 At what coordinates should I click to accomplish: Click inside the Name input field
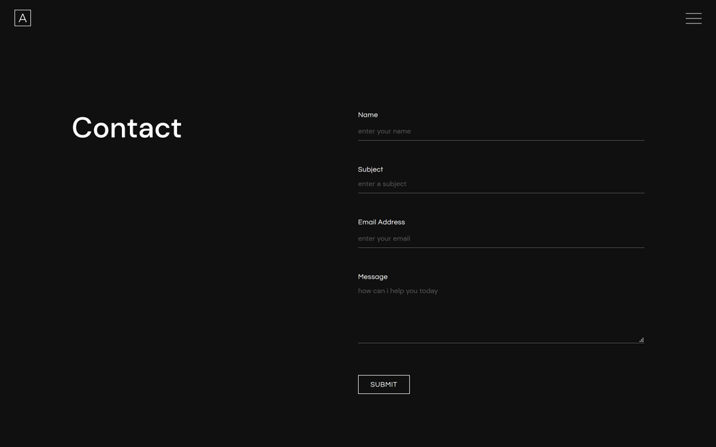[501, 131]
